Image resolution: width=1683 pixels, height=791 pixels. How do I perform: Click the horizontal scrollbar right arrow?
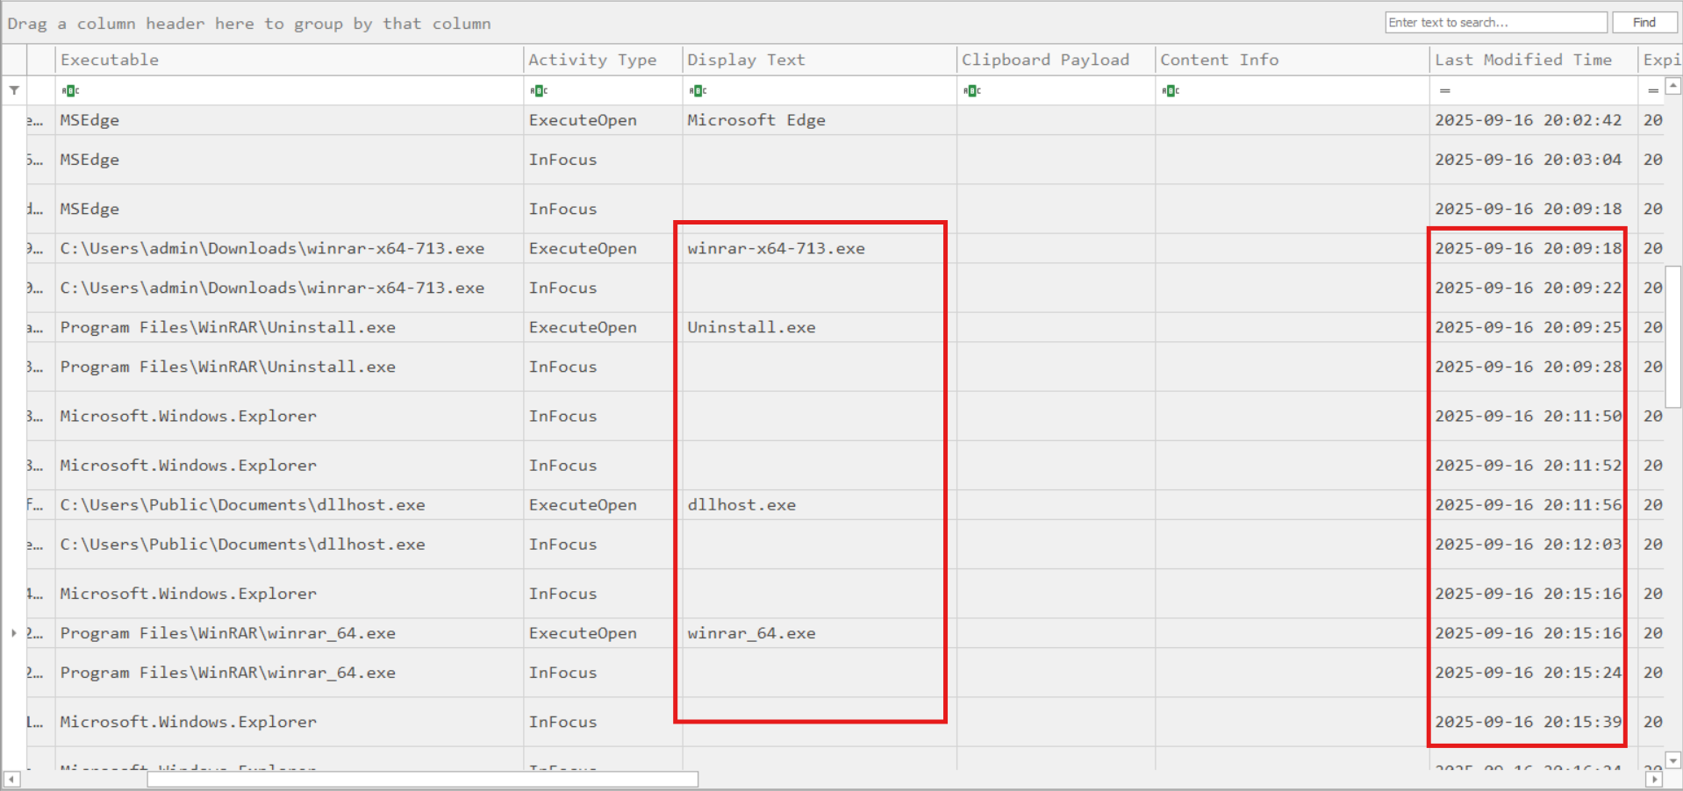point(1653,779)
